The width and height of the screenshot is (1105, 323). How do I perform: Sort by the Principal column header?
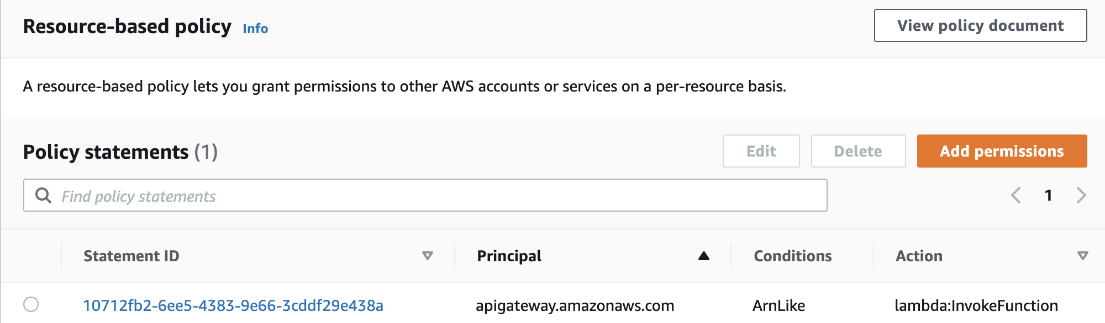(x=509, y=256)
